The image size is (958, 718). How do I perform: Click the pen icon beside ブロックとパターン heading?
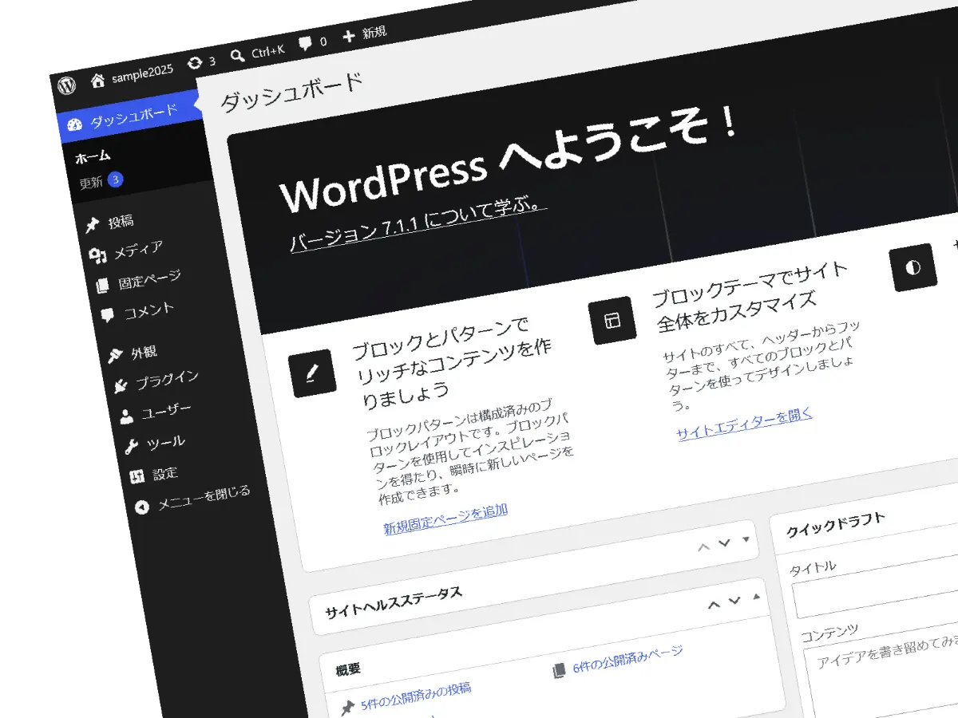click(x=311, y=373)
